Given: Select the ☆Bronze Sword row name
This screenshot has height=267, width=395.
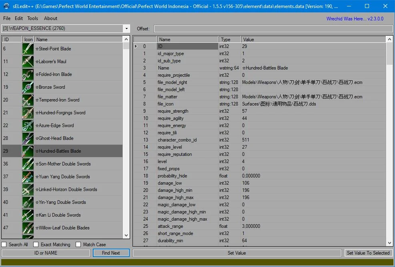Looking at the screenshot, I should pos(50,87).
